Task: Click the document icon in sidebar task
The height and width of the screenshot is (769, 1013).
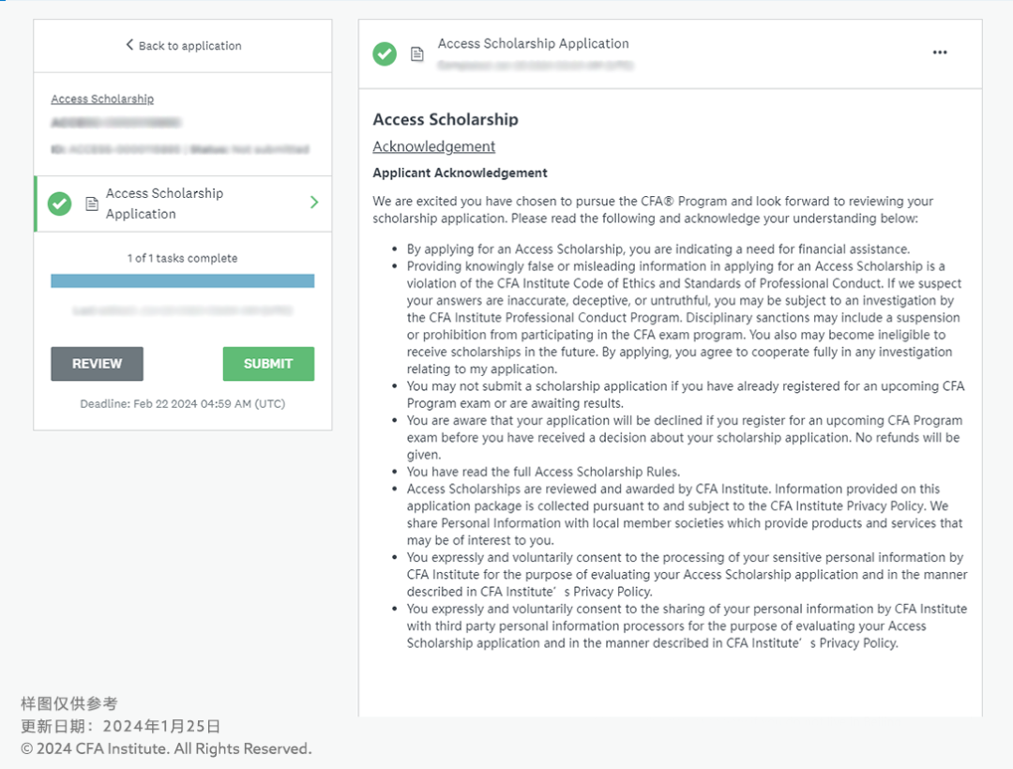Action: 92,204
